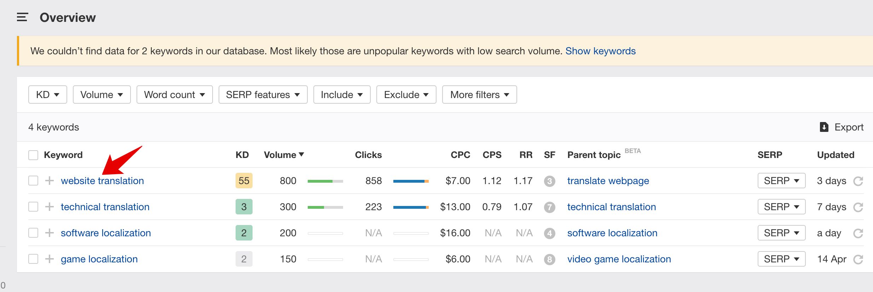Open the software localization parent topic link
Viewport: 873px width, 292px height.
coord(612,233)
